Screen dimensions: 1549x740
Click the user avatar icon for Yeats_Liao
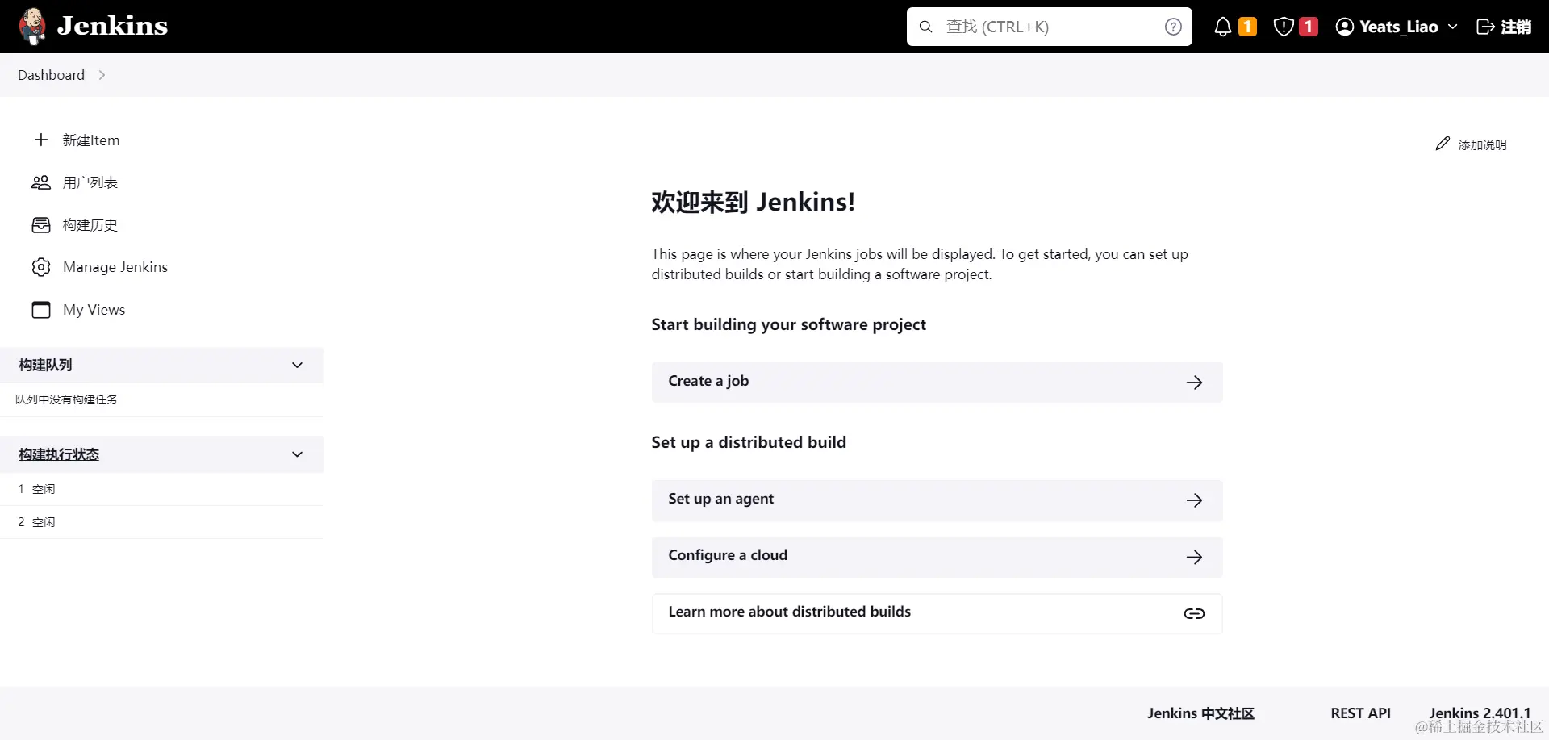[x=1345, y=27]
